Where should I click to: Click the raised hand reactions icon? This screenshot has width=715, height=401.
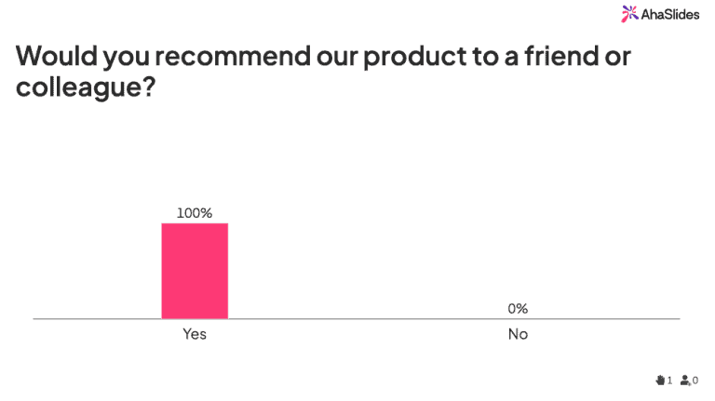coord(660,380)
